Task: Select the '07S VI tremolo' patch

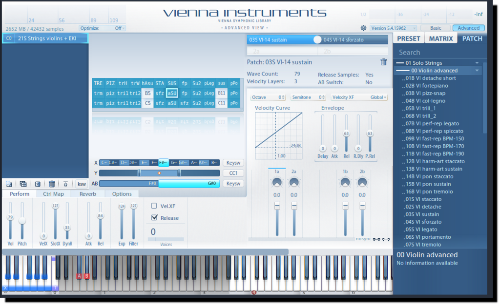Action: point(423,245)
